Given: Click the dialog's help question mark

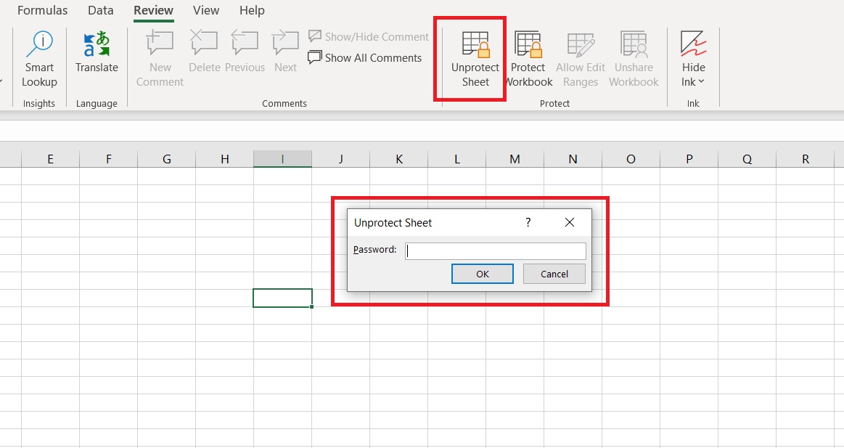Looking at the screenshot, I should tap(528, 222).
